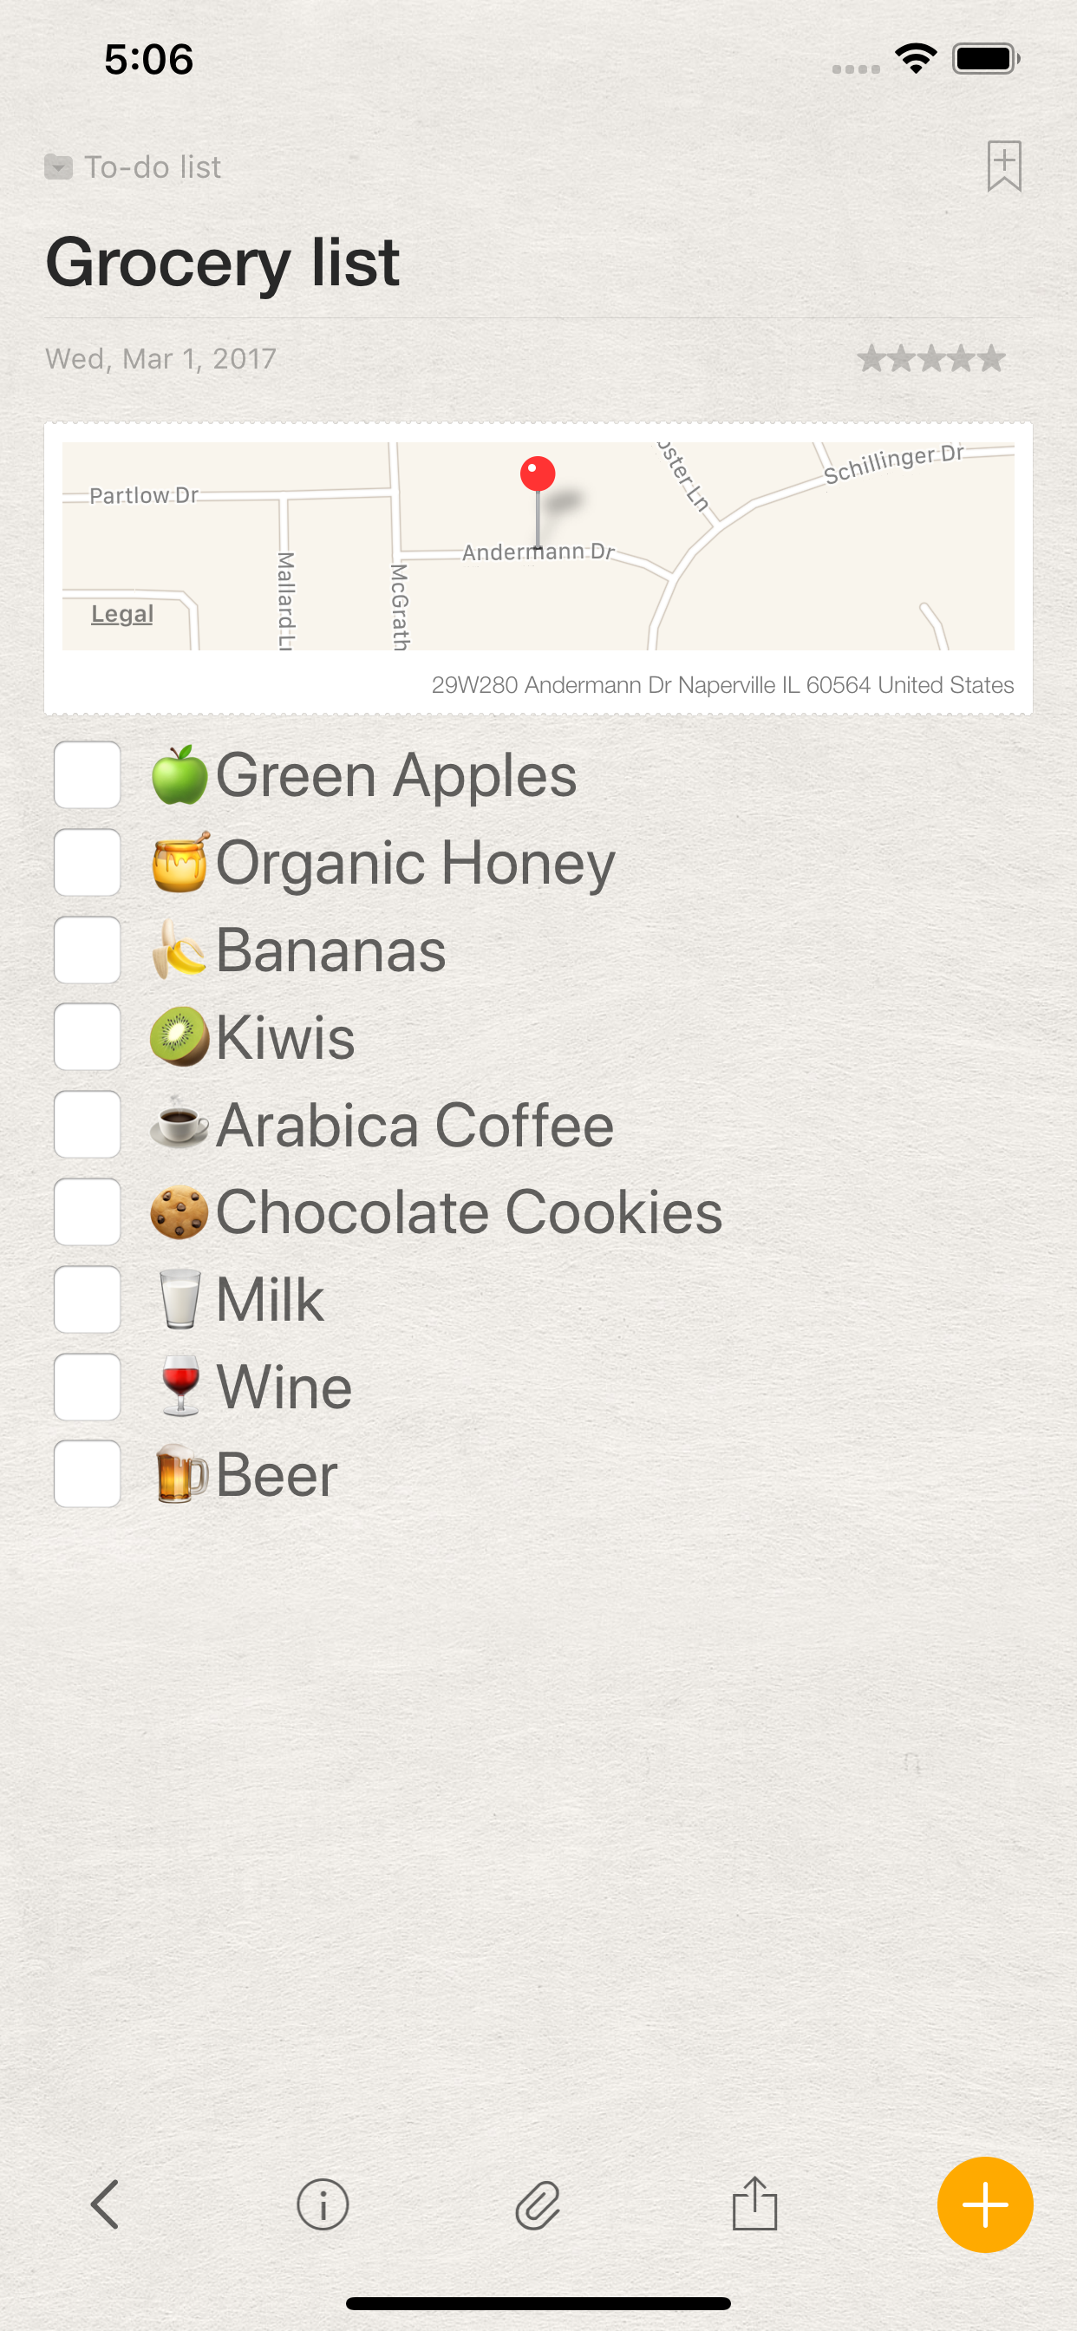The height and width of the screenshot is (2331, 1077).
Task: Tap the Wed, Mar 1, 2017 date
Action: 161,359
